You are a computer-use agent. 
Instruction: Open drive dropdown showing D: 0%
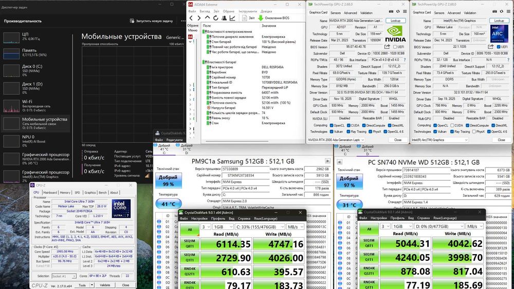439,226
